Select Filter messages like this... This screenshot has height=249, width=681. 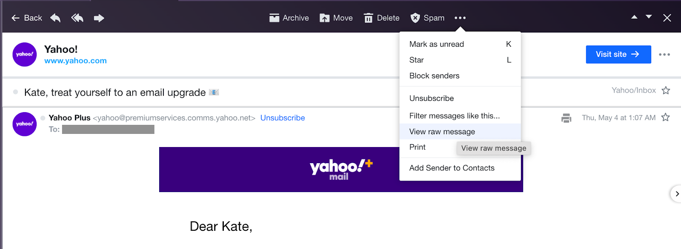460,116
